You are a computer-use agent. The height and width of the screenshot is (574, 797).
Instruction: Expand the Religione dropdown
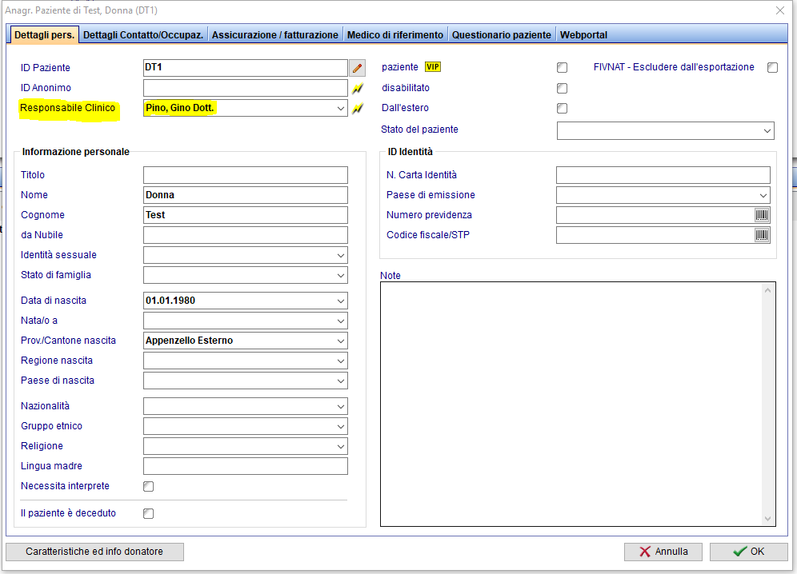[341, 447]
